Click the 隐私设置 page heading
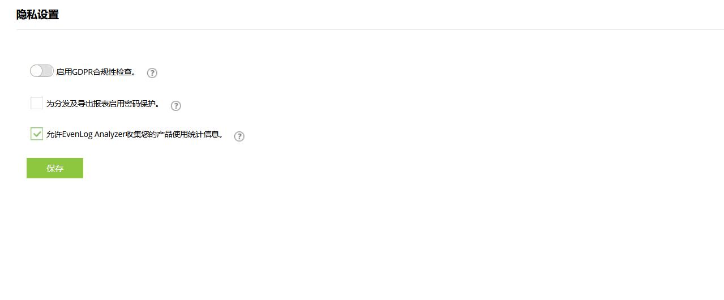 point(37,15)
